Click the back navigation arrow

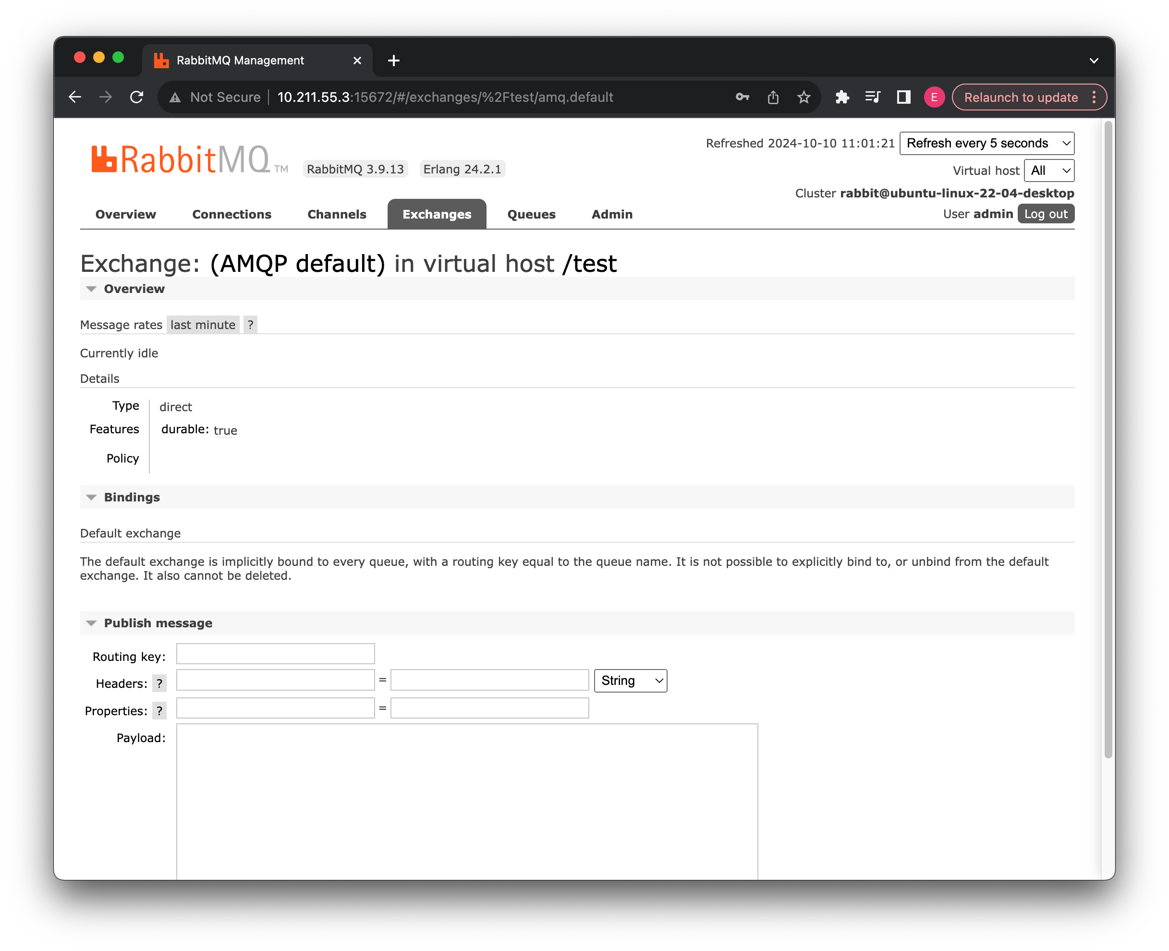(x=75, y=97)
